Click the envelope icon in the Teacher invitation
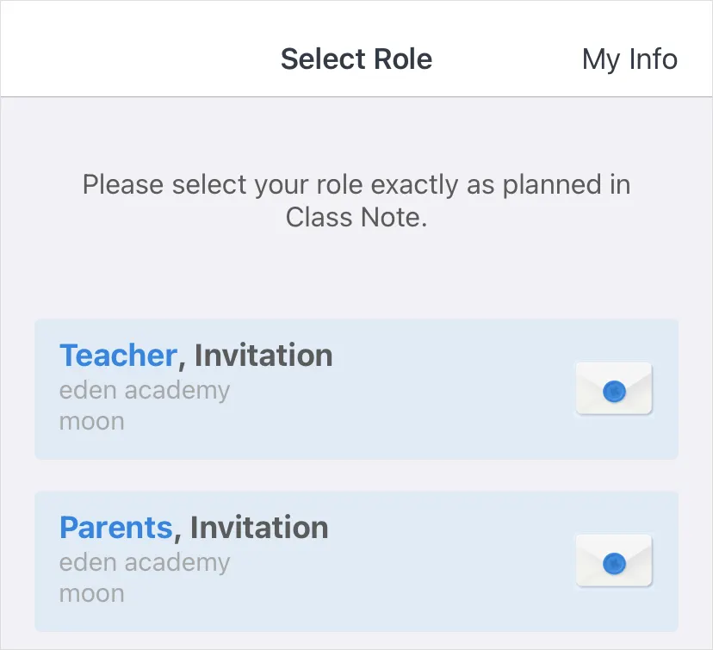The image size is (713, 650). (x=614, y=388)
